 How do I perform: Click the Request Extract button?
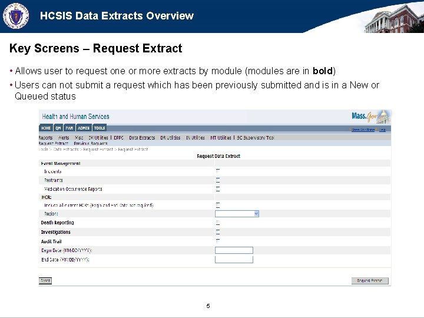coord(370,281)
